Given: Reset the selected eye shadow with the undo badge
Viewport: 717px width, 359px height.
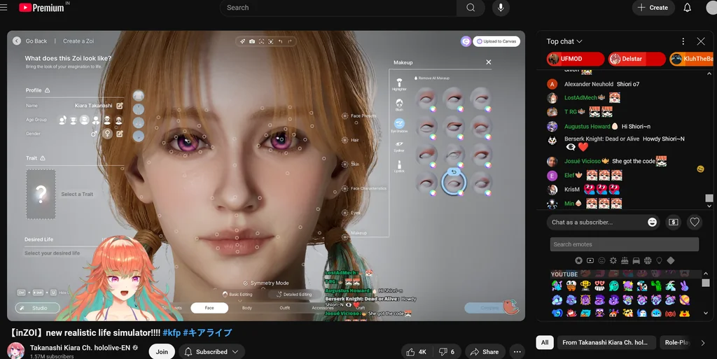Looking at the screenshot, I should pyautogui.click(x=454, y=171).
